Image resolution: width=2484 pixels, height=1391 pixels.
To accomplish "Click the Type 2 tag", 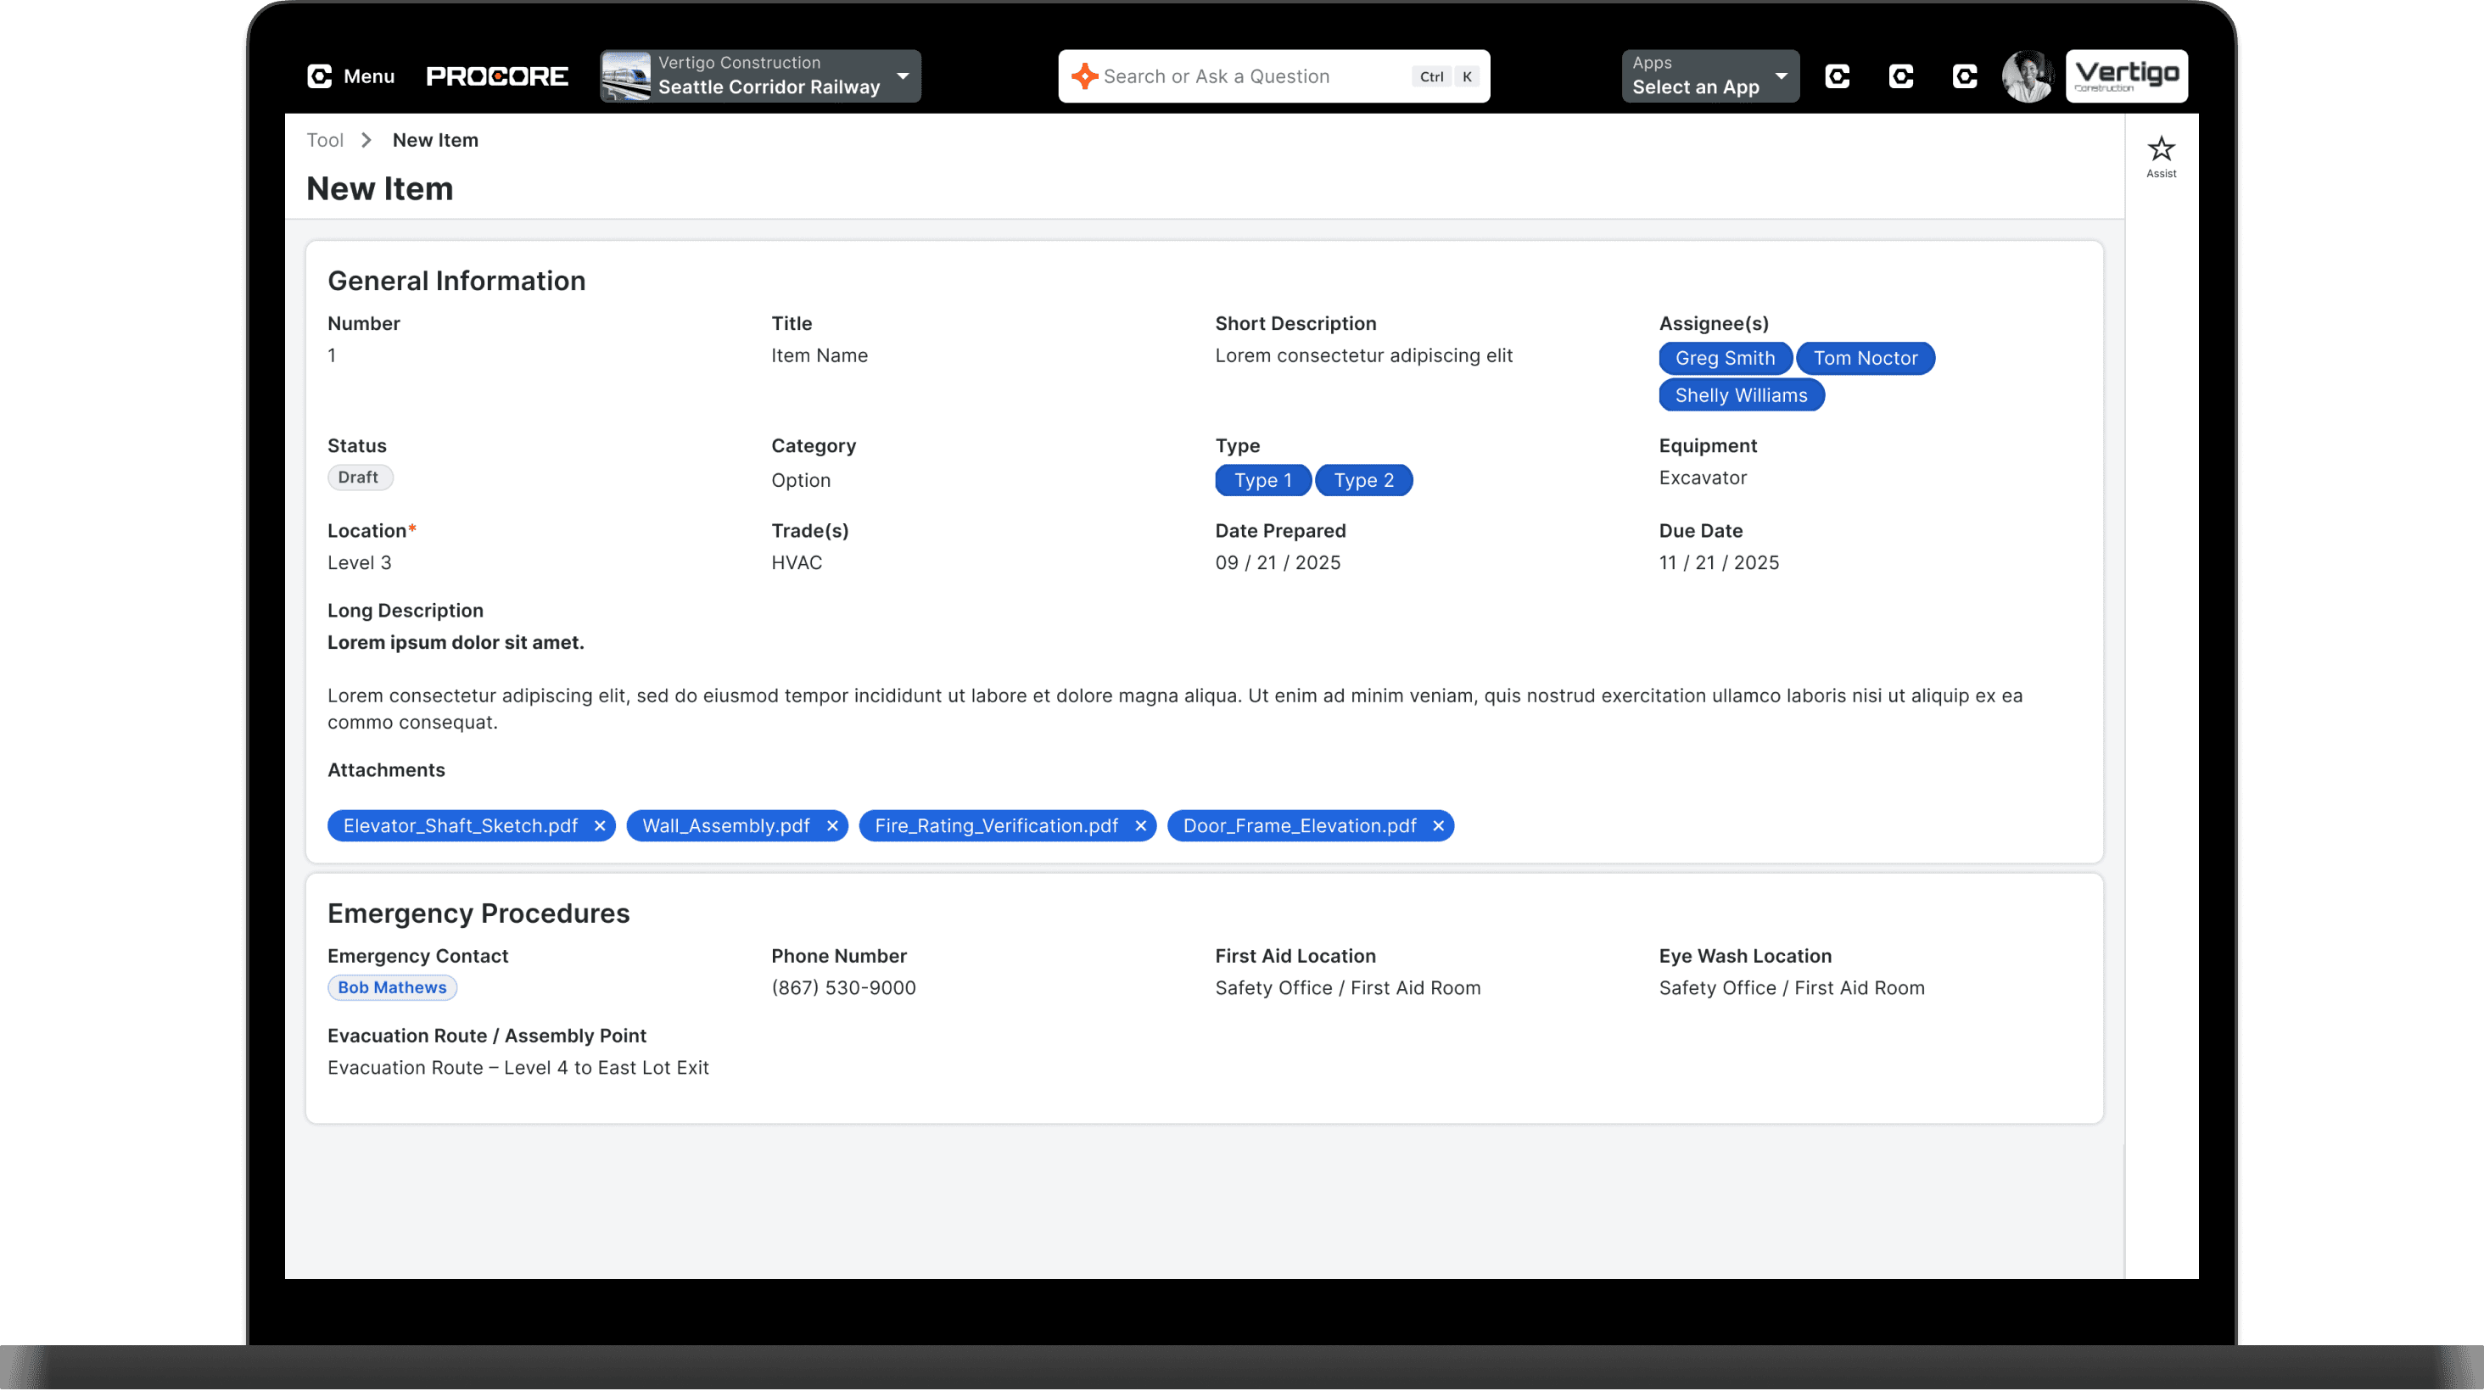I will (1363, 480).
